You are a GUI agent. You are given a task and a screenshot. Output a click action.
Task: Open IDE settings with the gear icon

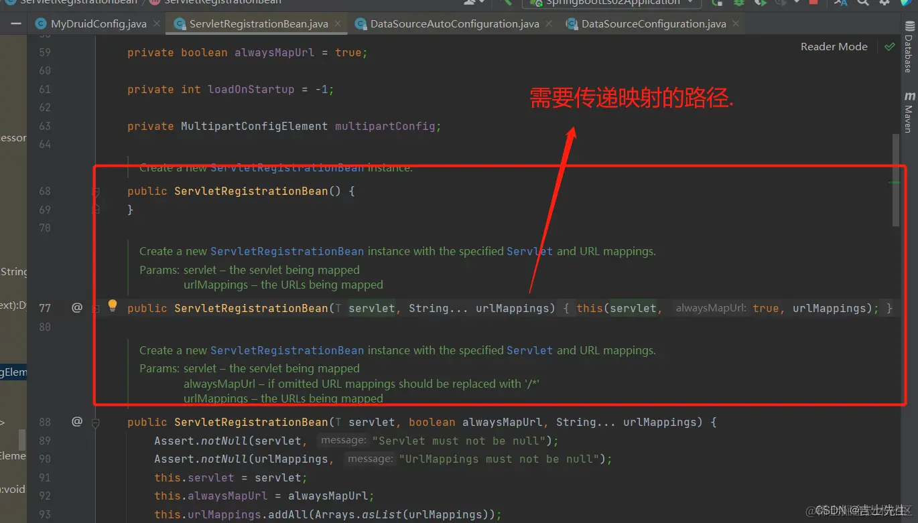pos(884,2)
